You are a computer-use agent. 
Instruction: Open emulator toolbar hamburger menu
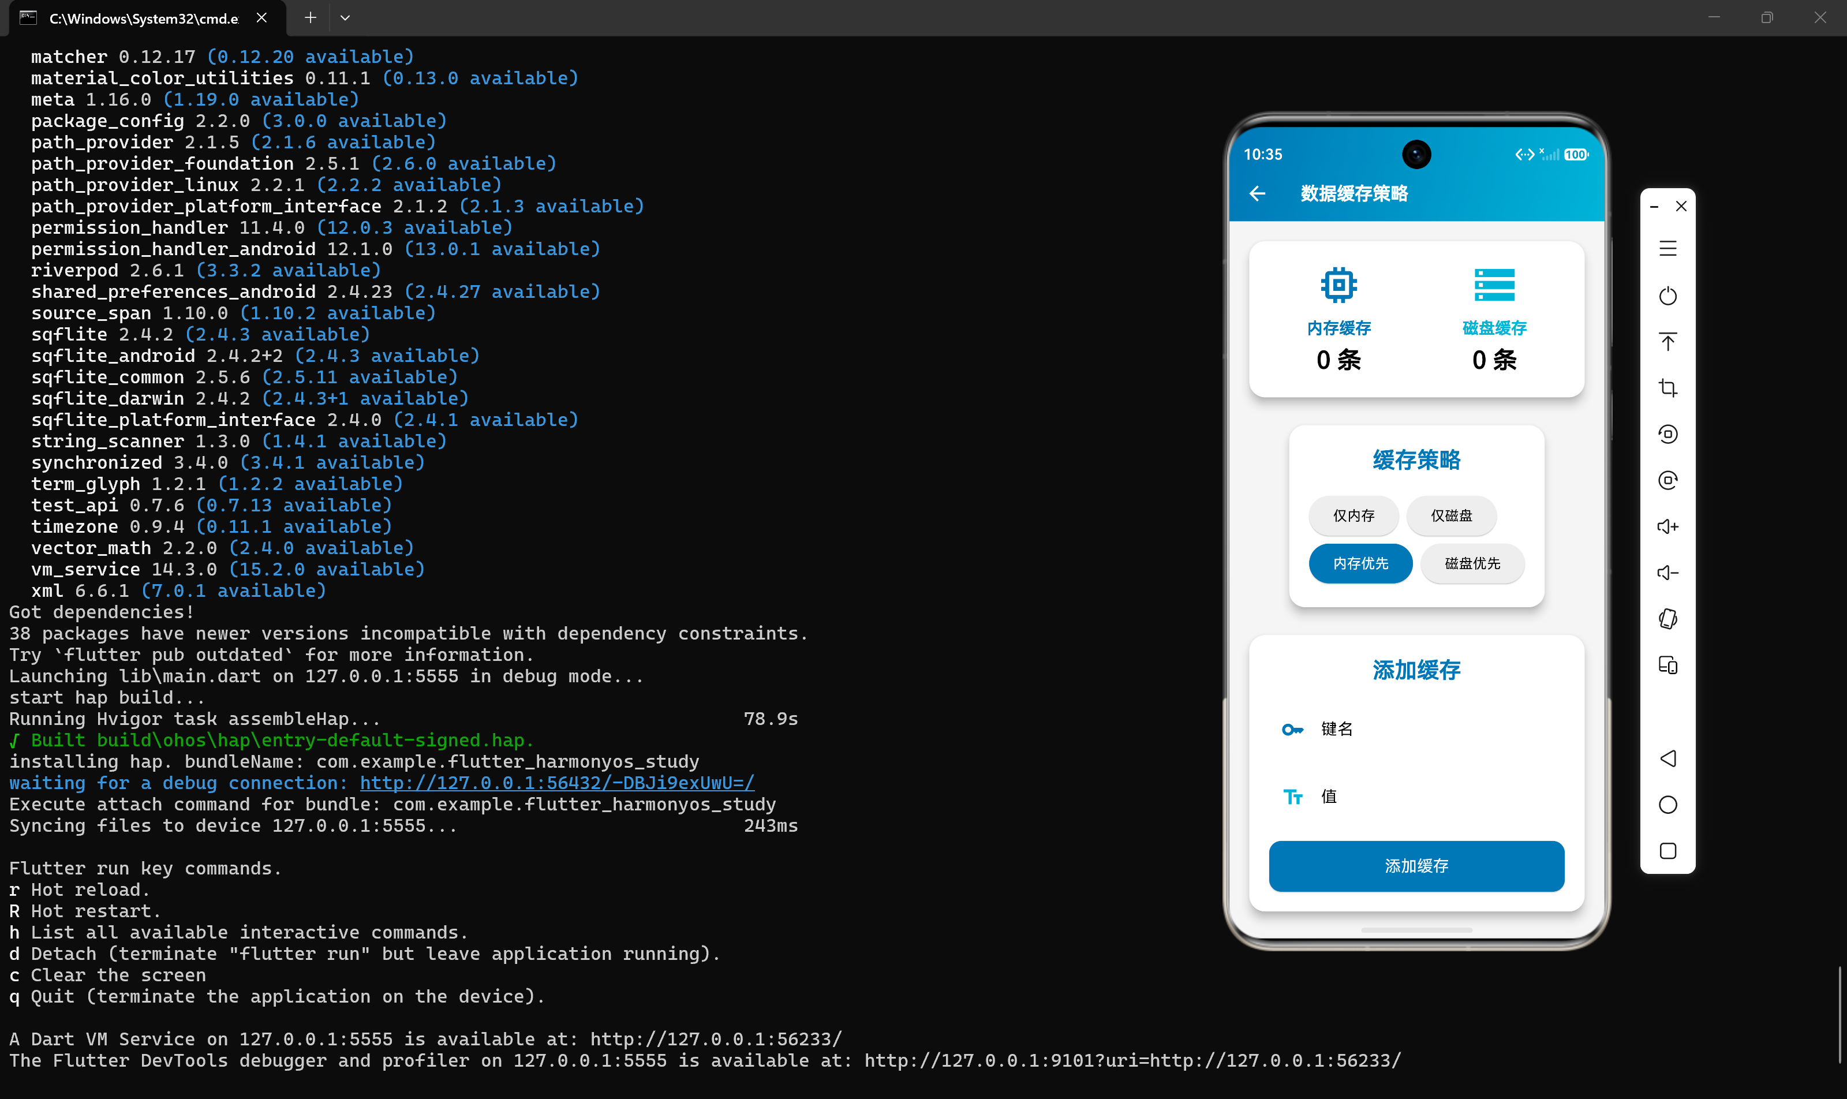pos(1667,249)
